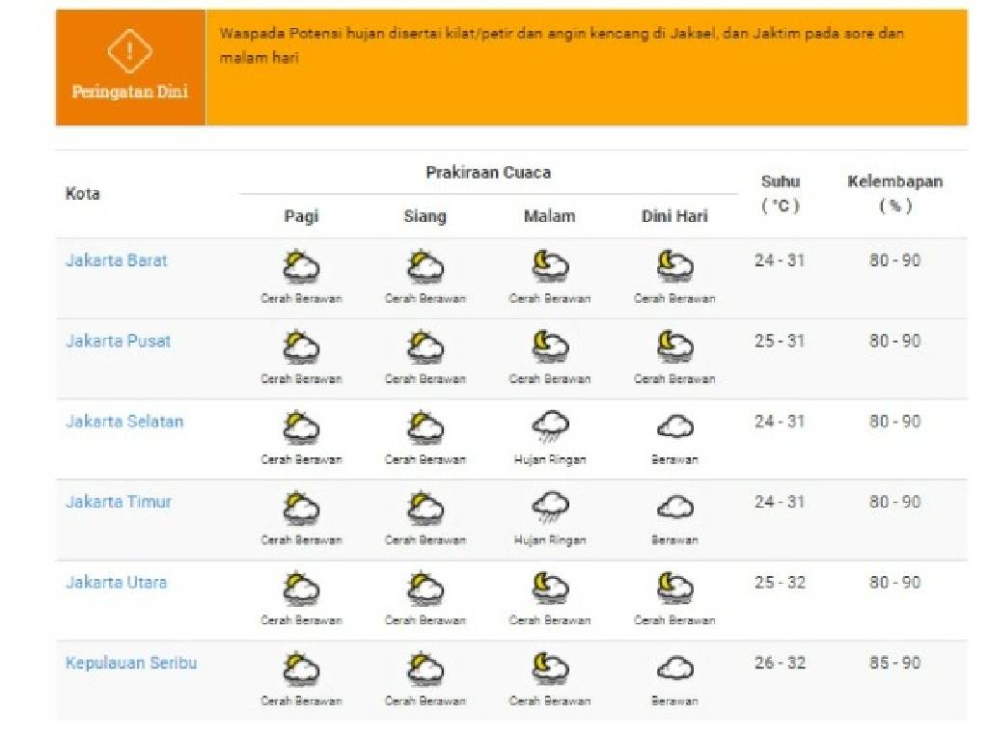Click Jakarta Timur Dini Hari cloud icon

tap(674, 508)
